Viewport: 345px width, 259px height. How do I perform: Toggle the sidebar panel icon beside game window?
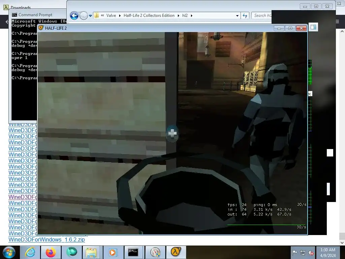pos(313,27)
